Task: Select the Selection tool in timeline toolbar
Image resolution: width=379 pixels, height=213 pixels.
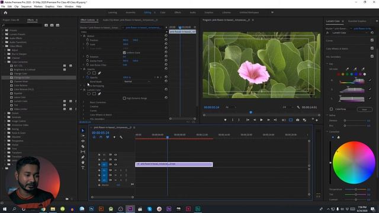Action: pos(83,131)
